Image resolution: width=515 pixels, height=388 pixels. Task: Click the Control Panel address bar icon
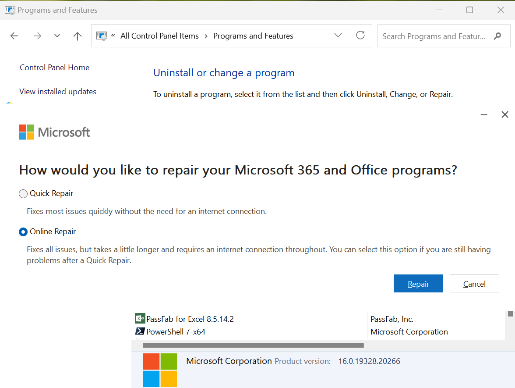(102, 36)
